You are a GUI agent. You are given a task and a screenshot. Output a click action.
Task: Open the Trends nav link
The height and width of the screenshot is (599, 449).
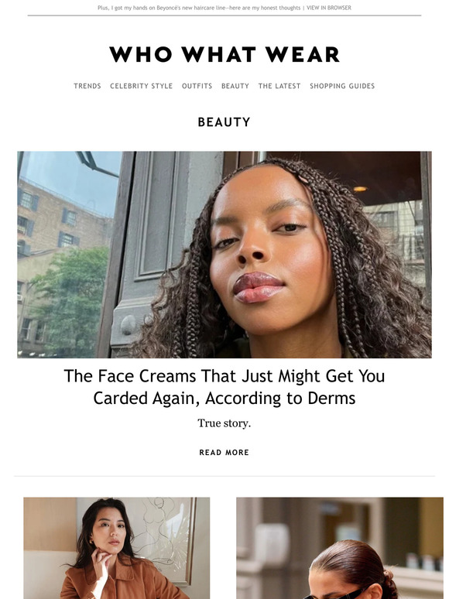pyautogui.click(x=87, y=86)
